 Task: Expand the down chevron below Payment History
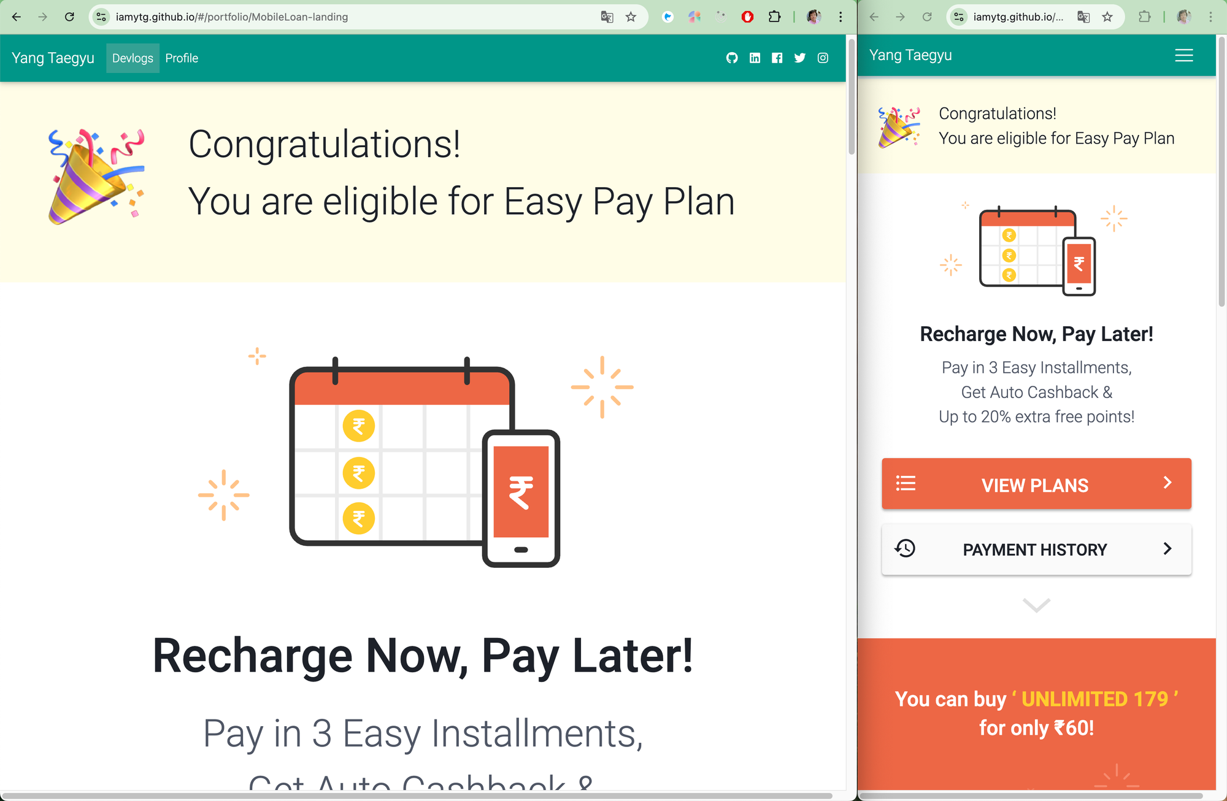[x=1037, y=605]
